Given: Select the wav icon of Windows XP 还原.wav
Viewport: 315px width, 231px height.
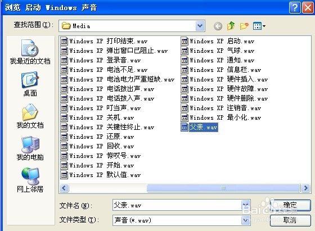Looking at the screenshot, I should tap(64, 137).
